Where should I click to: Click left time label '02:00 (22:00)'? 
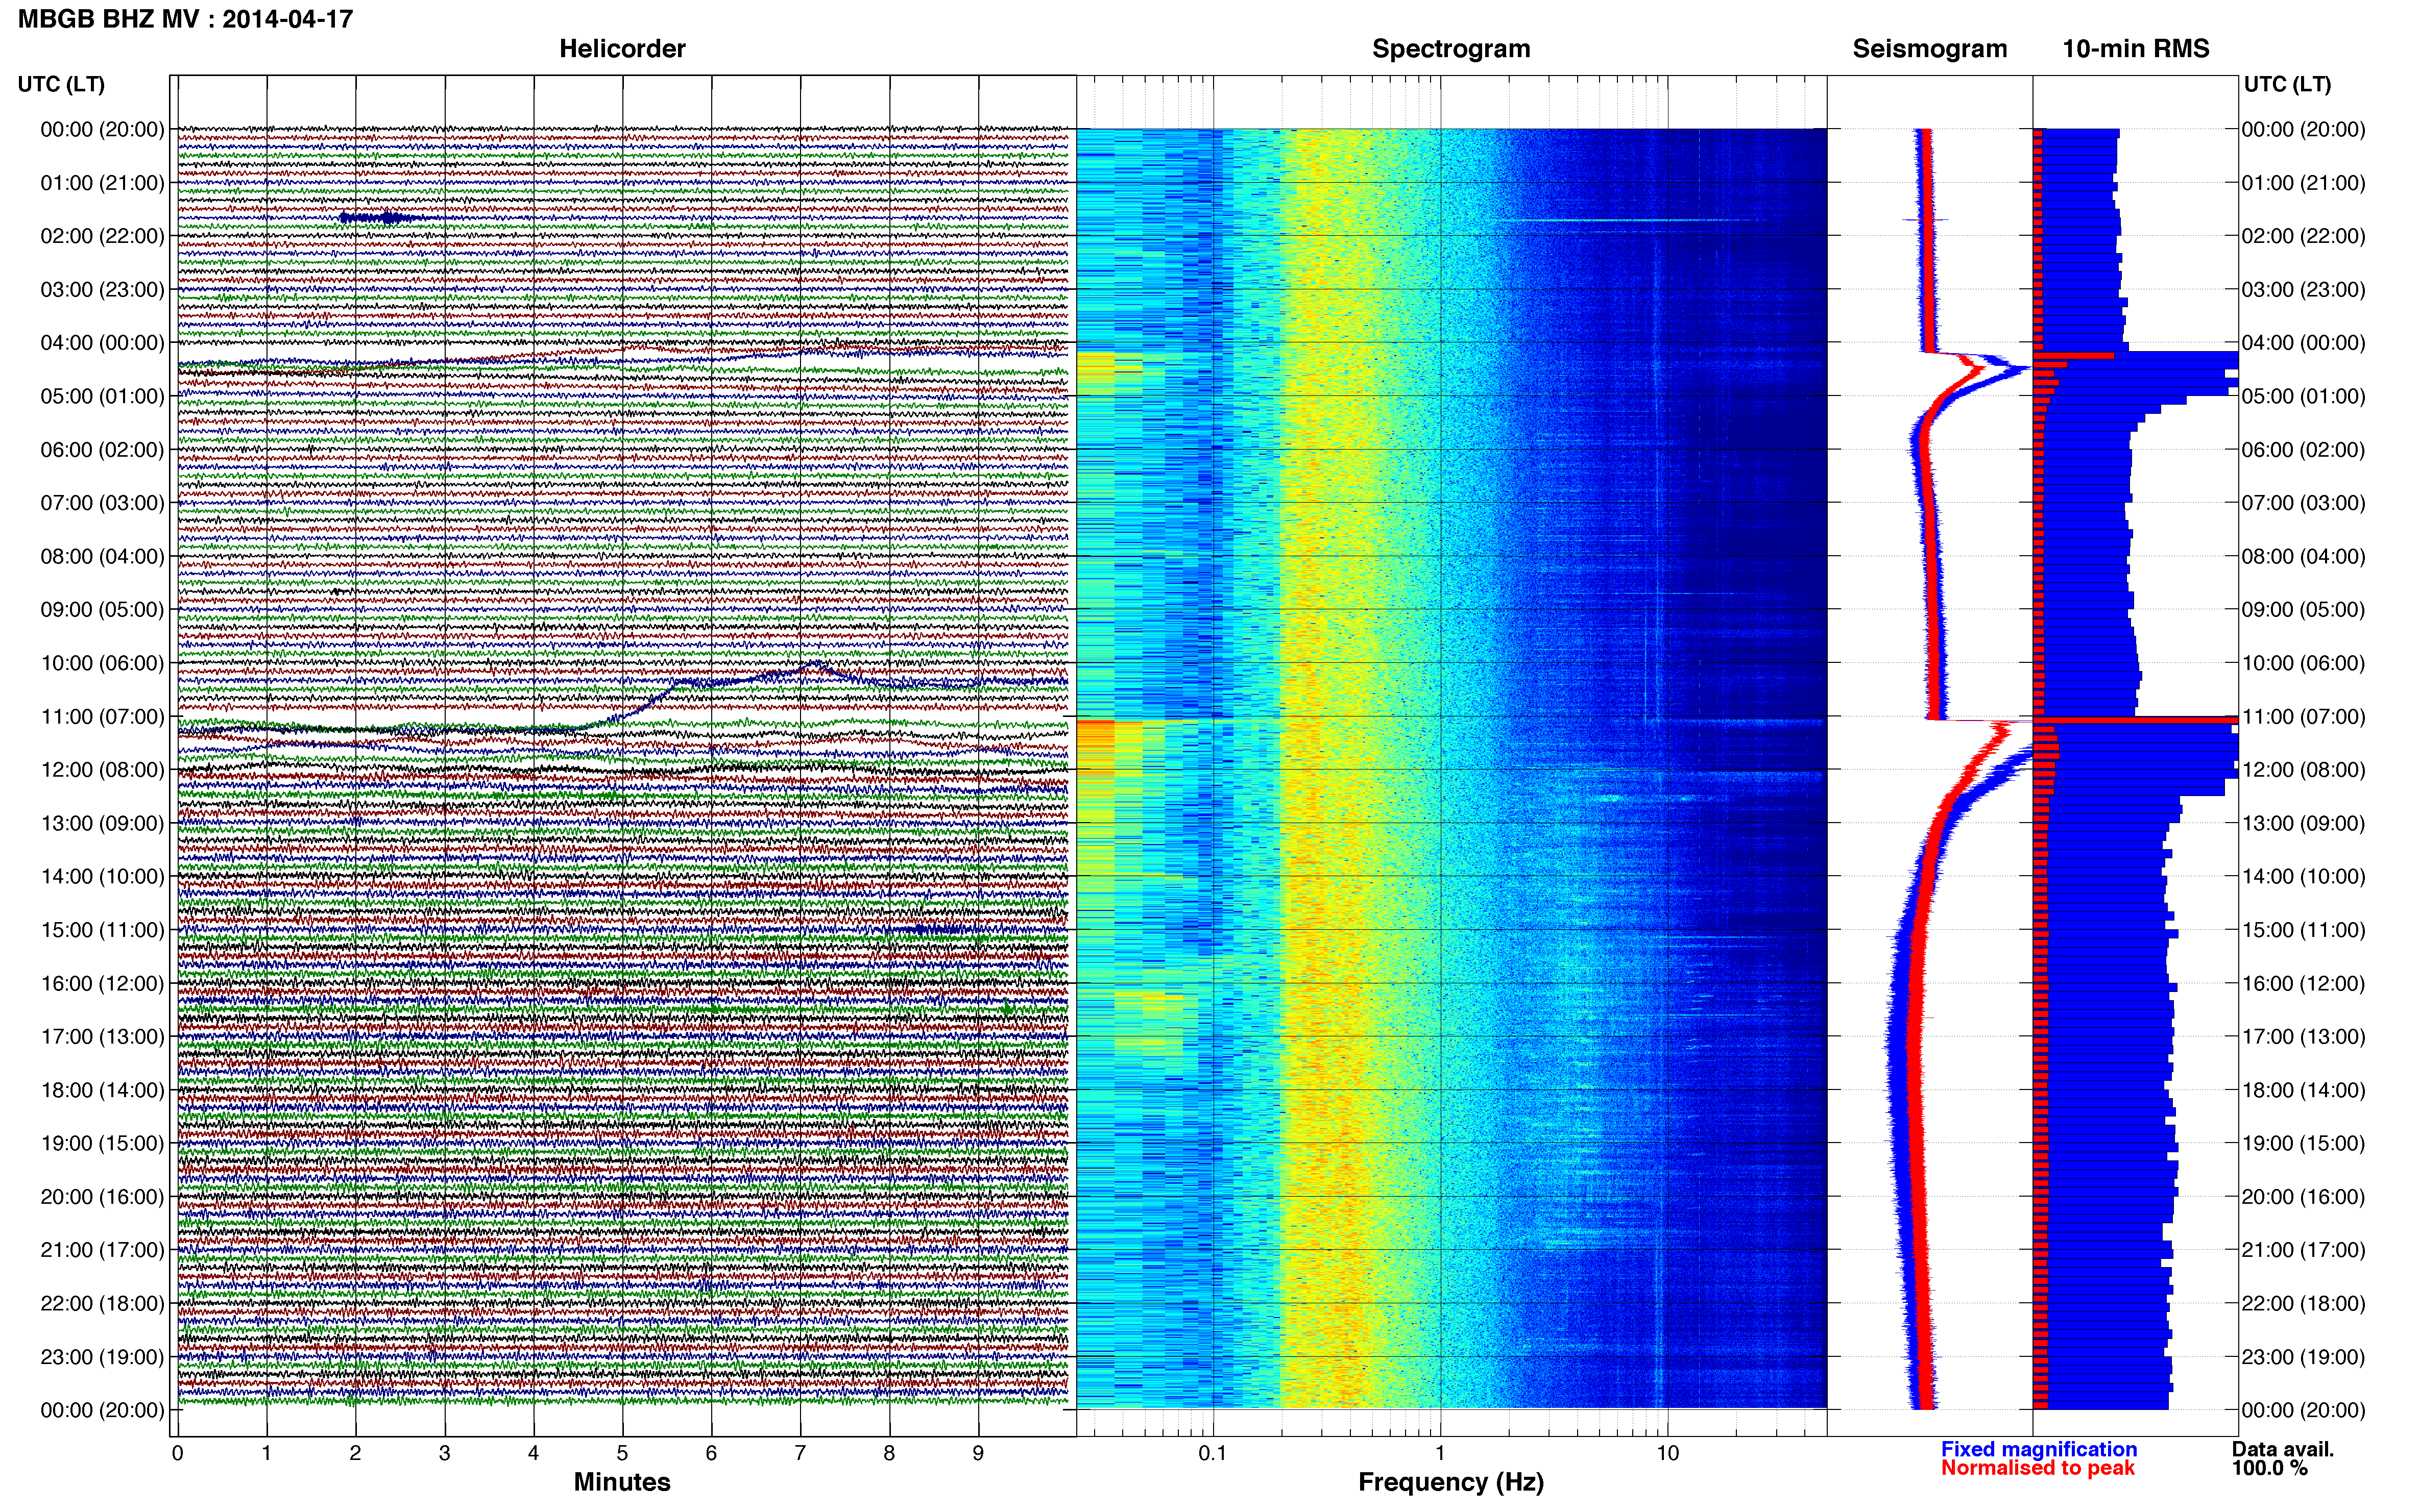pos(102,236)
